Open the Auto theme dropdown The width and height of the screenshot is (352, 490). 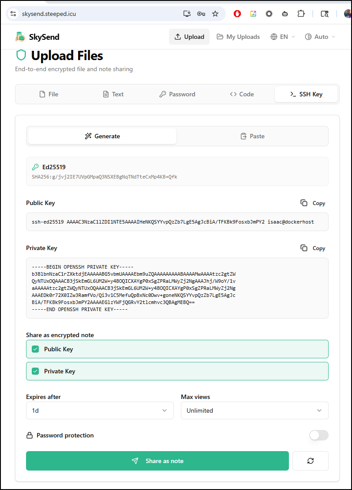(320, 37)
